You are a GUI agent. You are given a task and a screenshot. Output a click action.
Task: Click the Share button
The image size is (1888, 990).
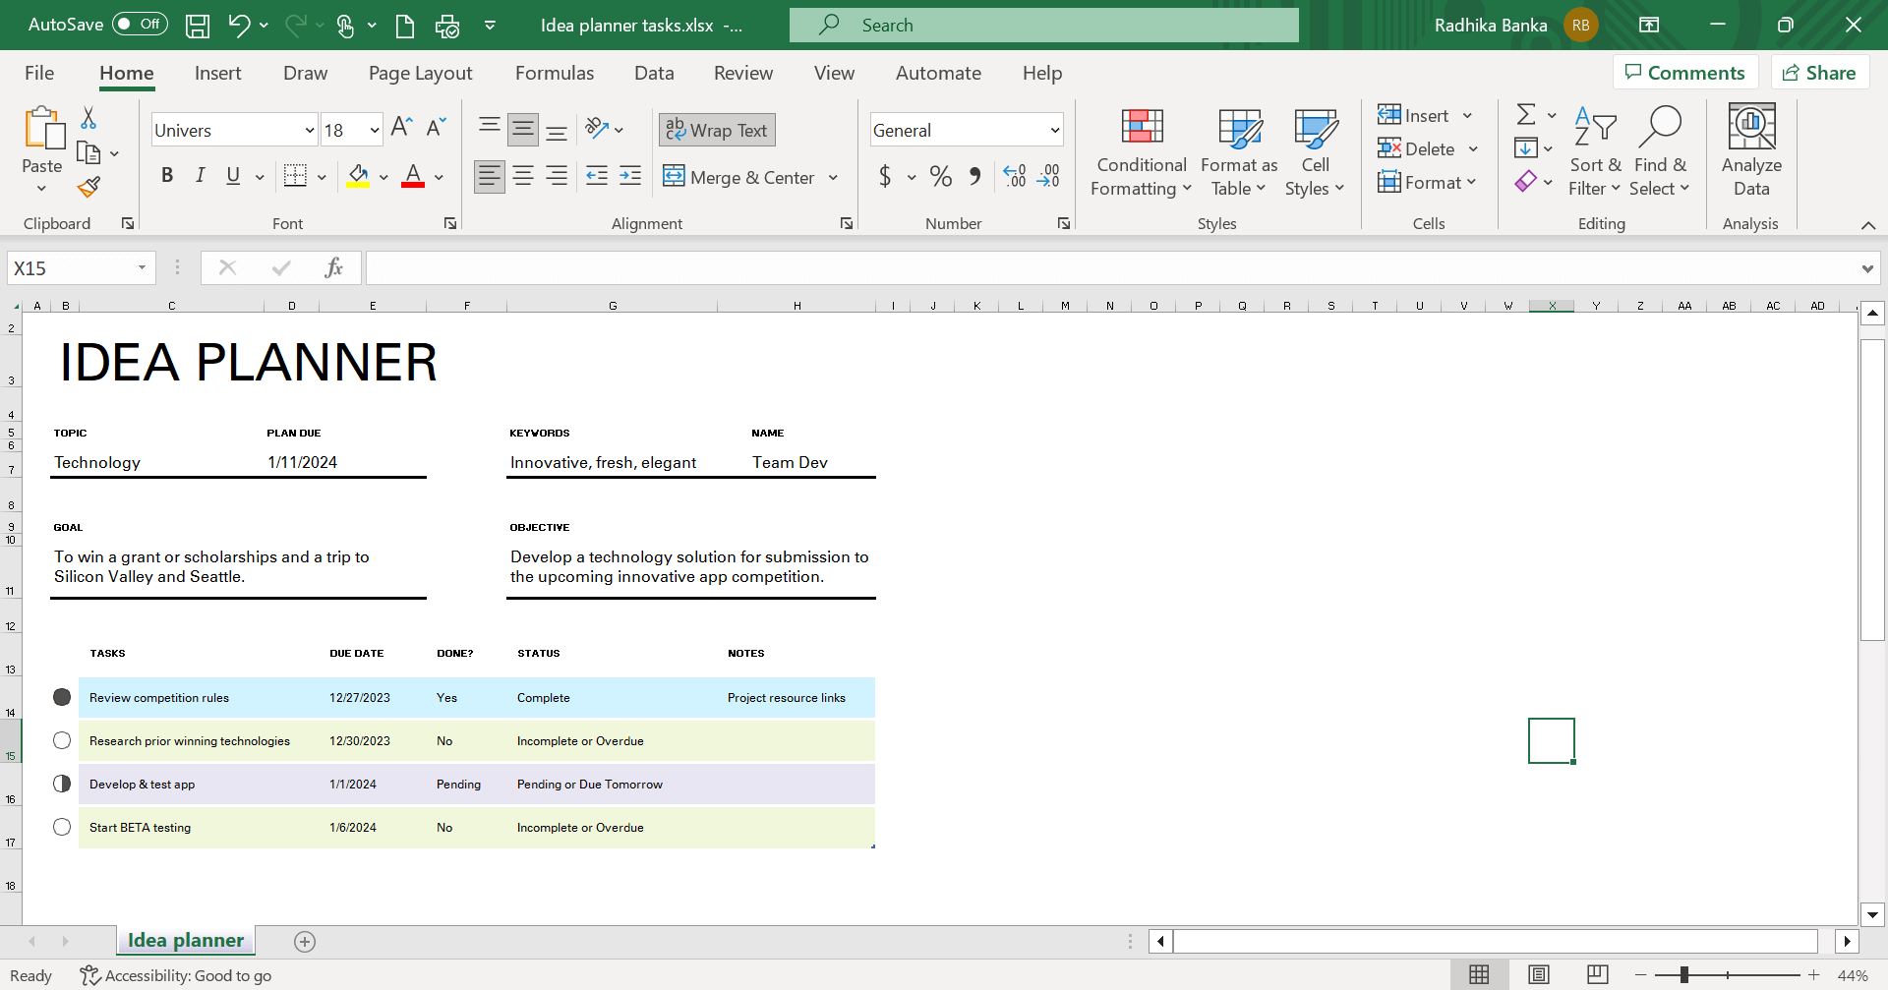[1819, 72]
